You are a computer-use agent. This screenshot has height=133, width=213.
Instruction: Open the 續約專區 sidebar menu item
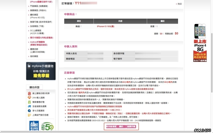[37, 16]
